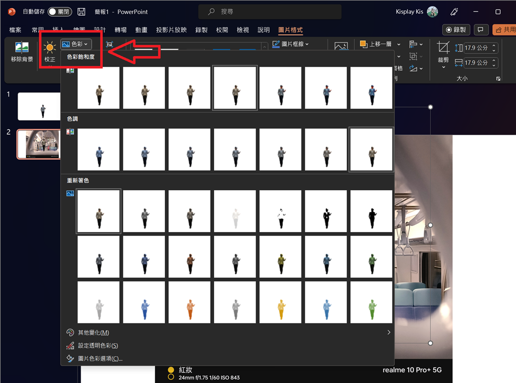Viewport: 516px width, 383px height.
Task: Select No Recolor thumbnail, first under 重新著色
Action: [98, 211]
